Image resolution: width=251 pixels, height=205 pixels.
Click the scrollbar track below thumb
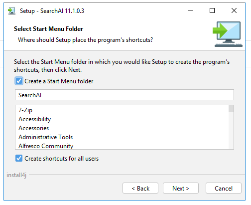click(231, 131)
